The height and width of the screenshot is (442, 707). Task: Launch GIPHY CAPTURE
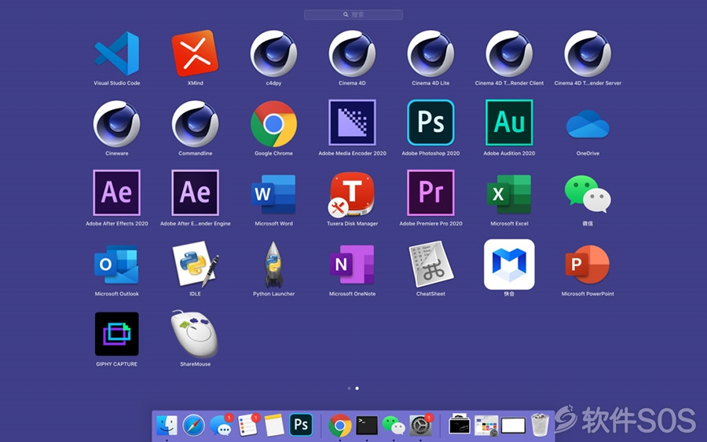[x=117, y=334]
